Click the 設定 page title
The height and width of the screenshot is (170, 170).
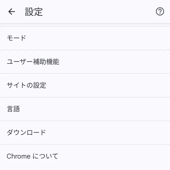click(x=34, y=12)
